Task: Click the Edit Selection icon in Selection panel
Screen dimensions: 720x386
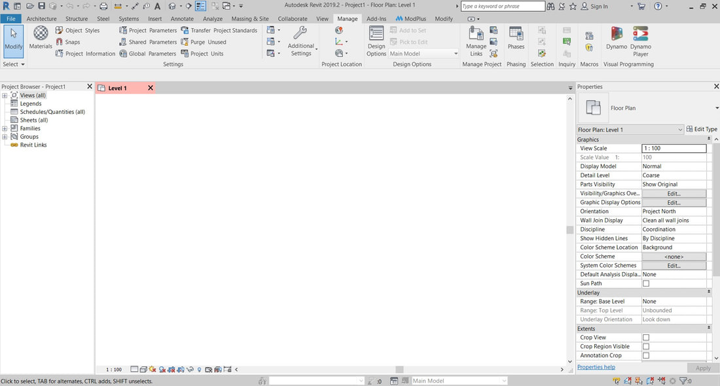Action: pyautogui.click(x=542, y=53)
